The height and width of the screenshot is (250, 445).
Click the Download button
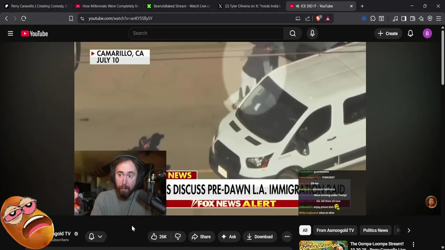click(x=260, y=237)
